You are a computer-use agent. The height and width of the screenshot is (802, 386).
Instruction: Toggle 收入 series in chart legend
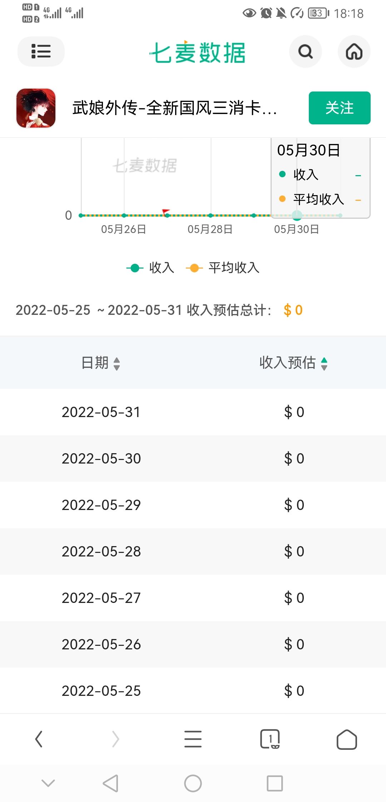pyautogui.click(x=150, y=268)
